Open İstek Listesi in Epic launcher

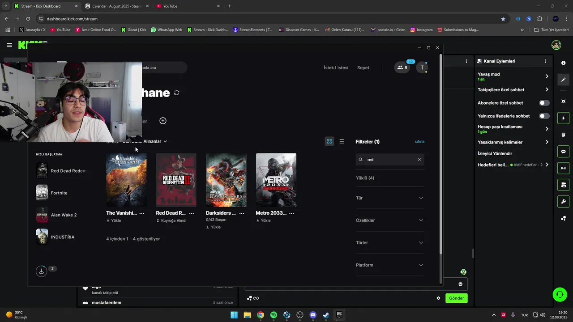[336, 68]
